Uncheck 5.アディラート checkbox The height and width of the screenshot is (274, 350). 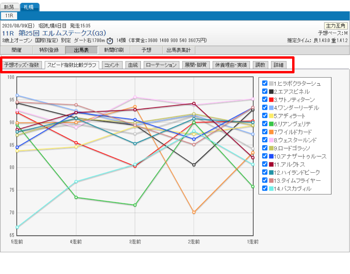(265, 115)
